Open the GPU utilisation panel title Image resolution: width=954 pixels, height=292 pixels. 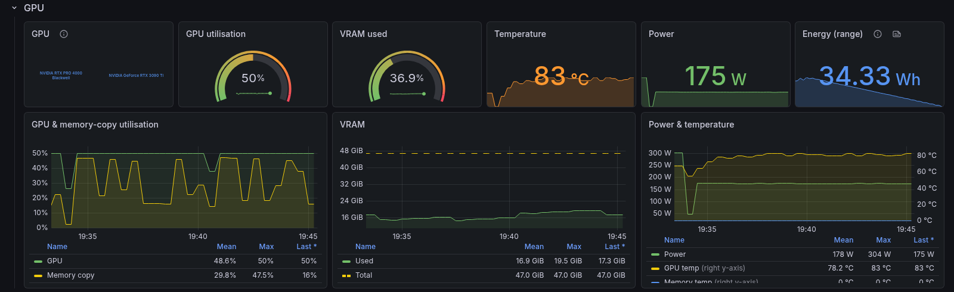coord(216,34)
